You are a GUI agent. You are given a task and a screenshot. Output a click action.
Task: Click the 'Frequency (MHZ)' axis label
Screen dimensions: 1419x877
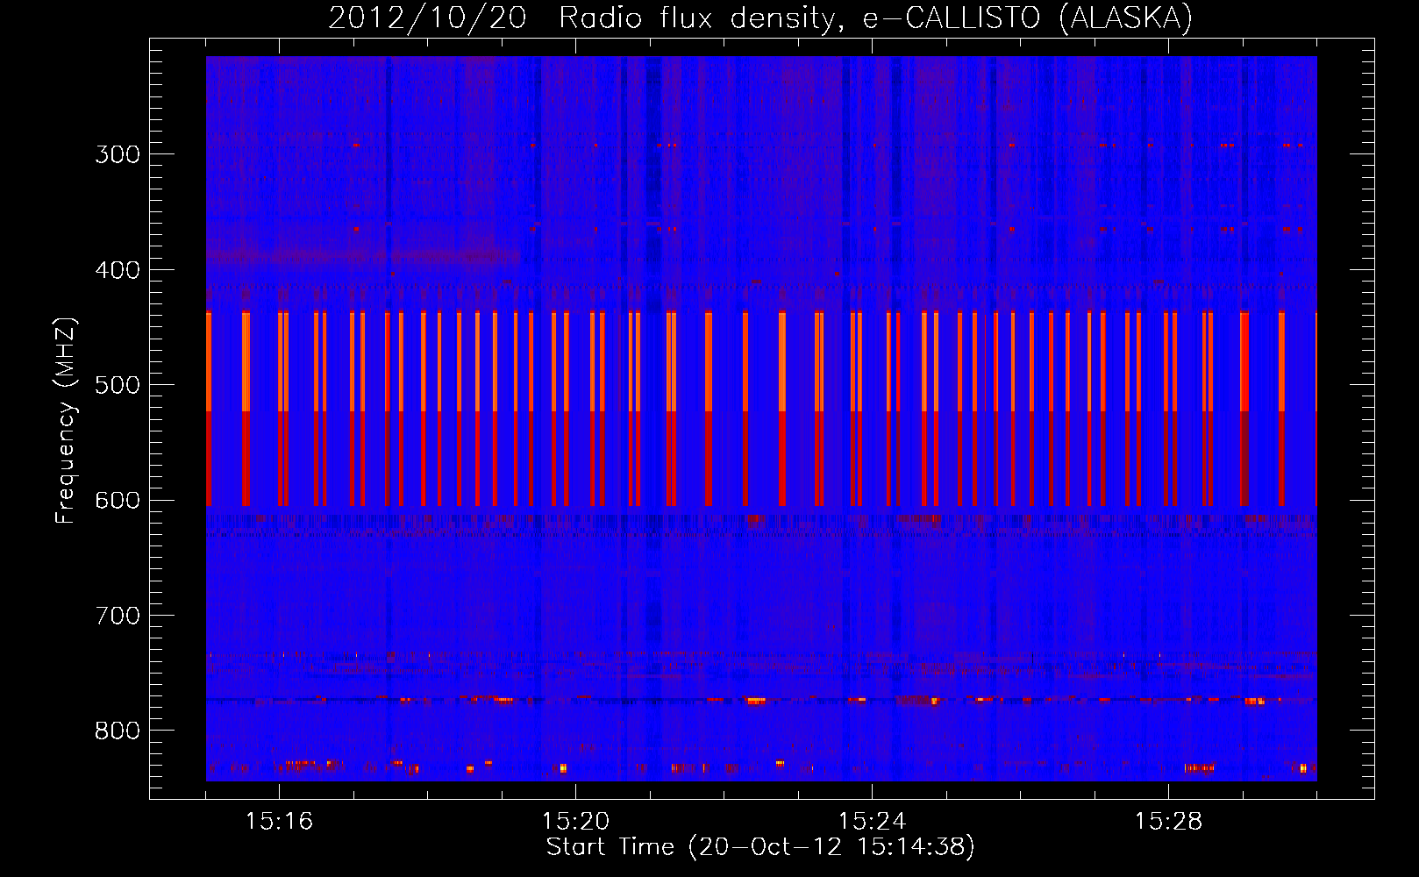(x=66, y=420)
